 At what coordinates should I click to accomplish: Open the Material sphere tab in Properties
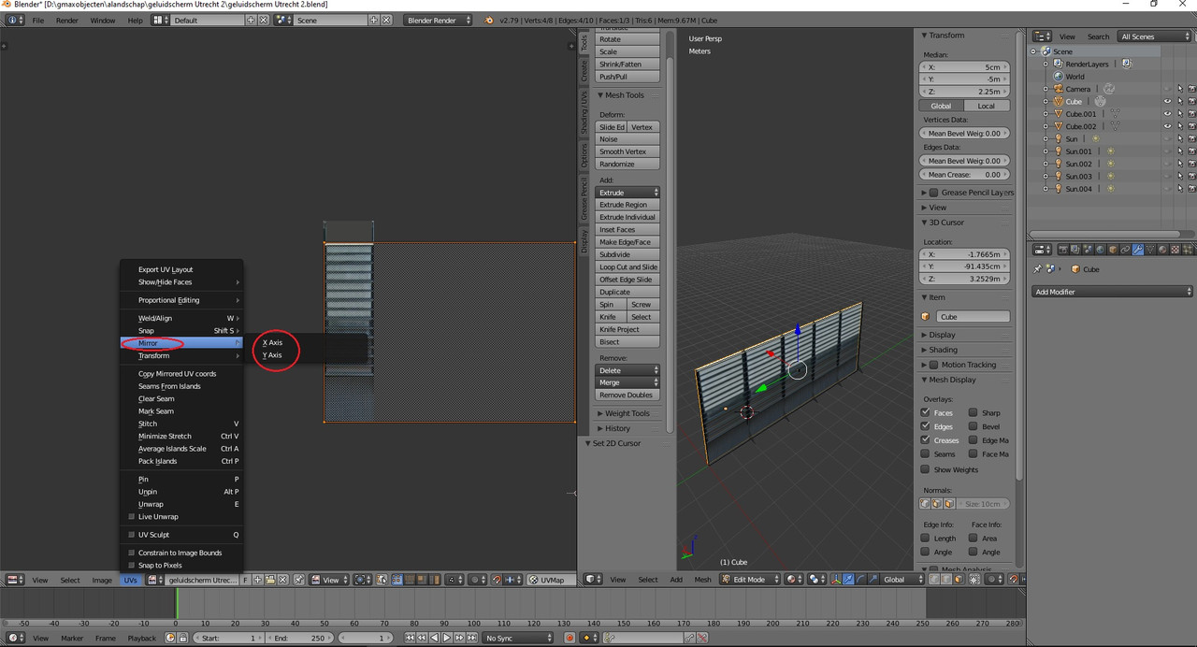[1162, 250]
